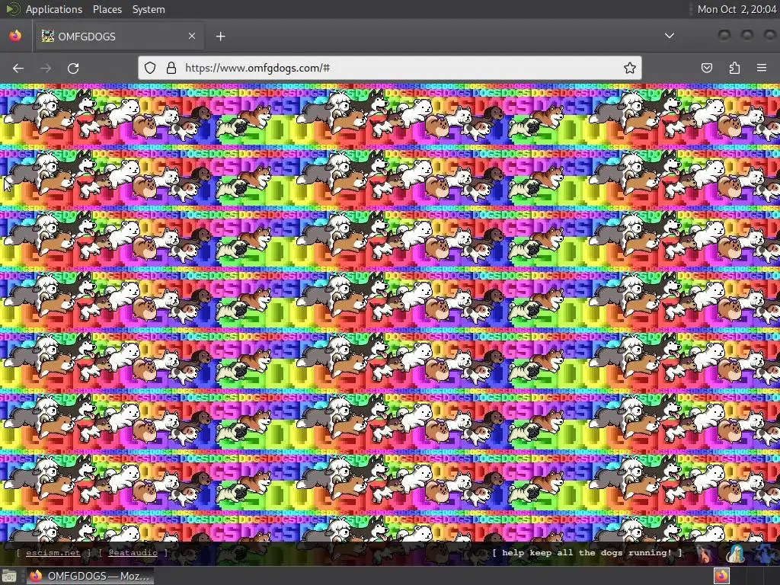Image resolution: width=780 pixels, height=585 pixels.
Task: Click the Firefox workspace switcher thumbnail
Action: (722, 576)
